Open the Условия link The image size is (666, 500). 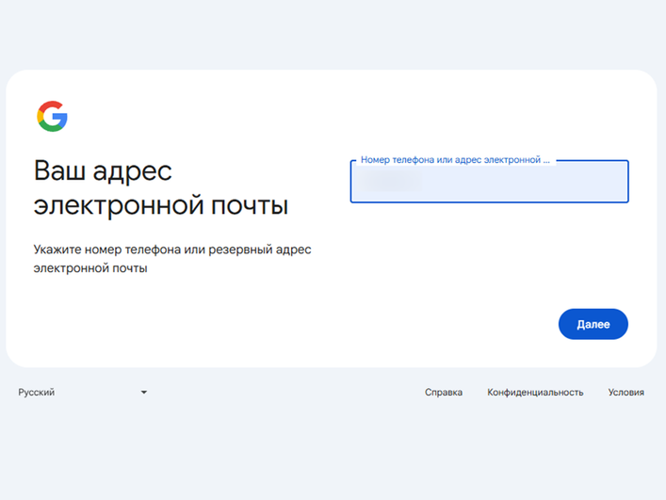click(x=626, y=393)
